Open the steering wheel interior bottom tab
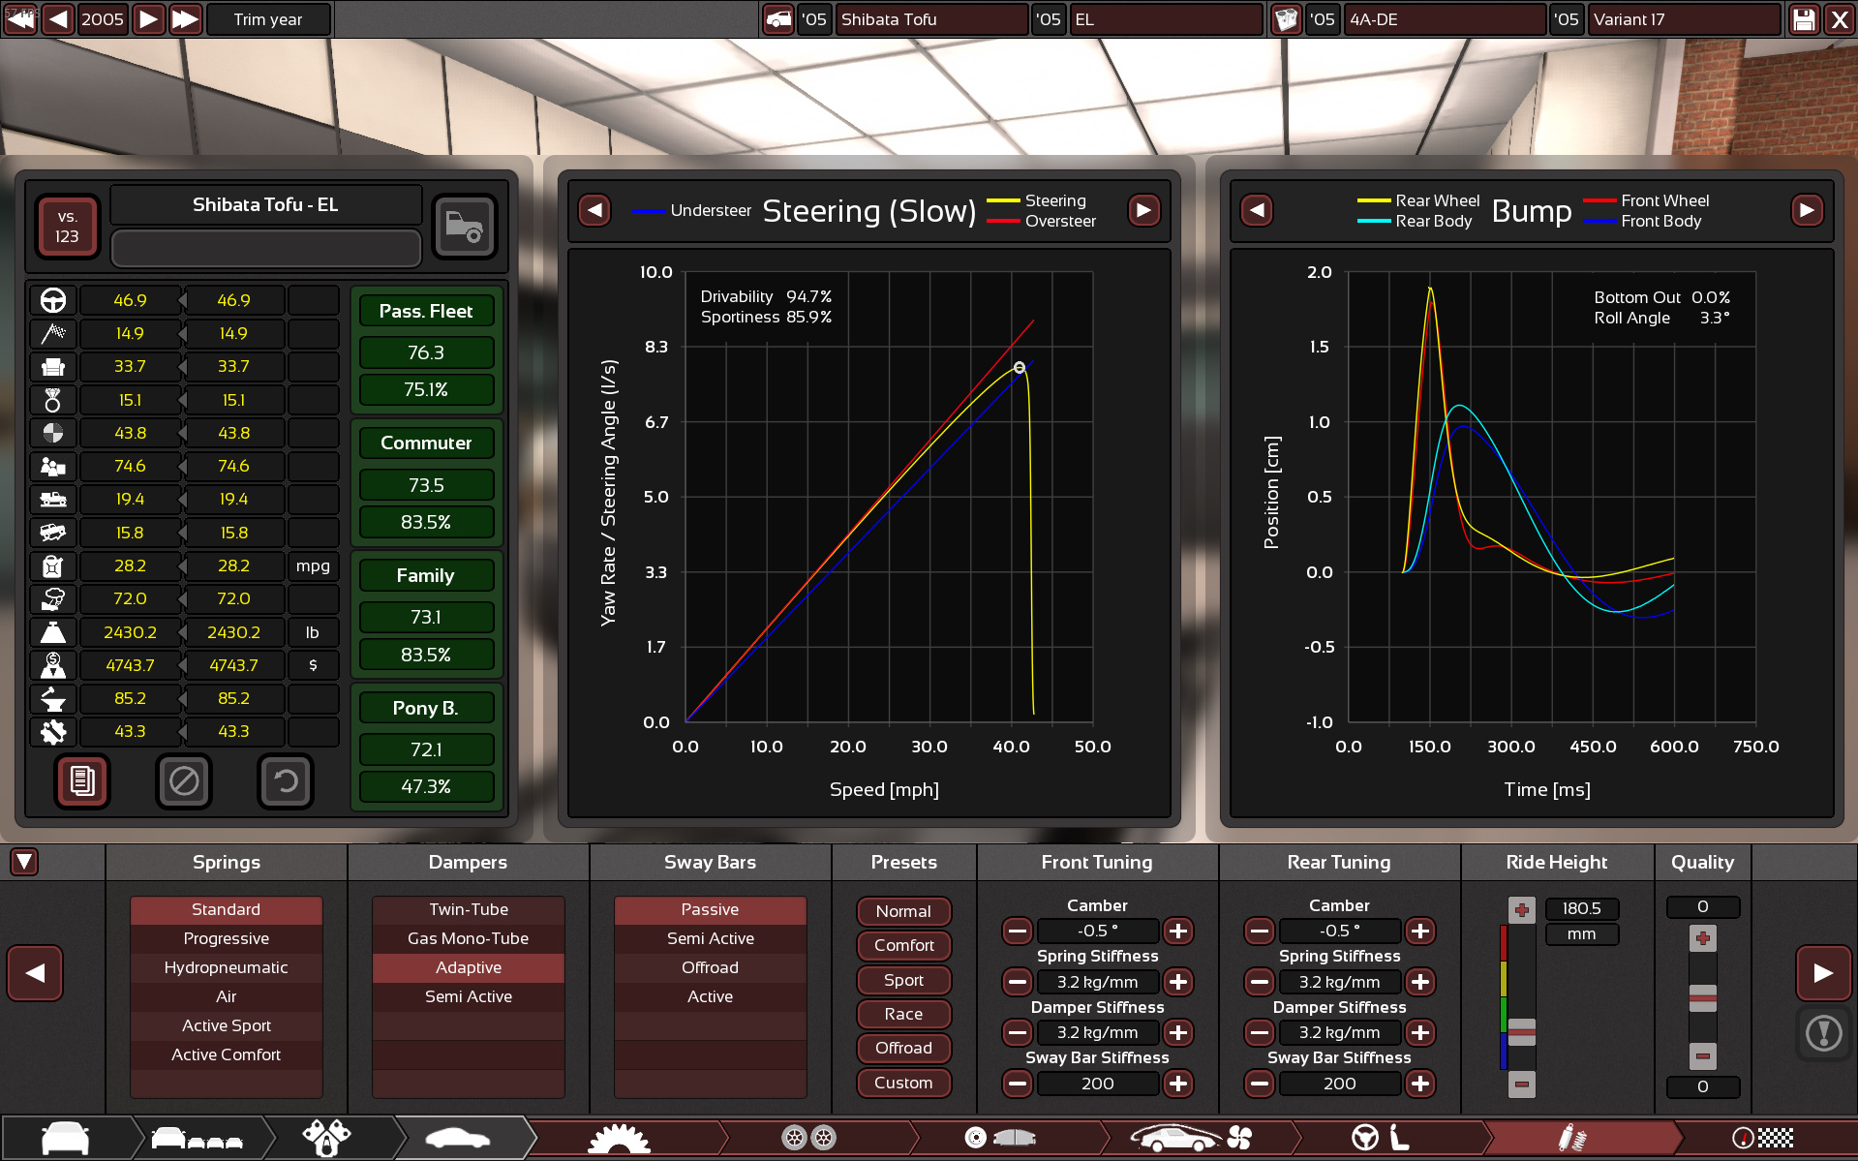Viewport: 1858px width, 1161px height. (x=1379, y=1139)
